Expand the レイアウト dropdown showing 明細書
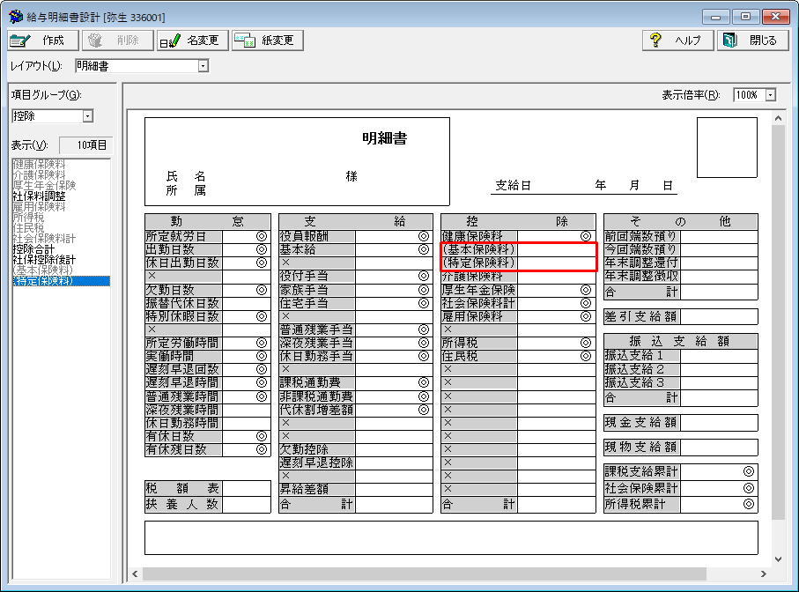This screenshot has width=799, height=592. pyautogui.click(x=203, y=65)
